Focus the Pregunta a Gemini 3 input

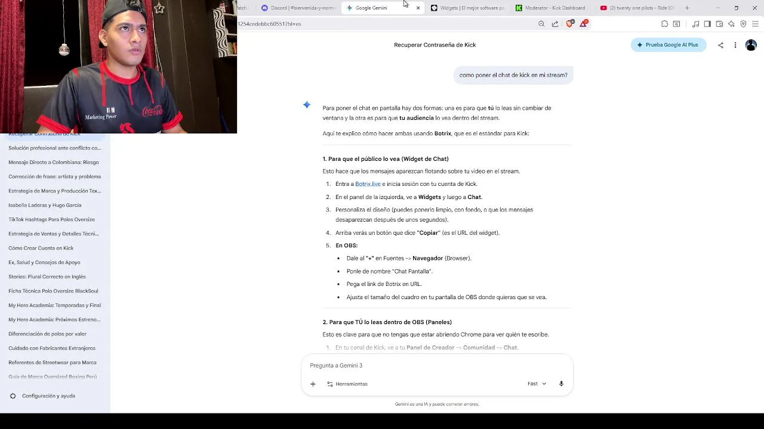[x=437, y=365]
